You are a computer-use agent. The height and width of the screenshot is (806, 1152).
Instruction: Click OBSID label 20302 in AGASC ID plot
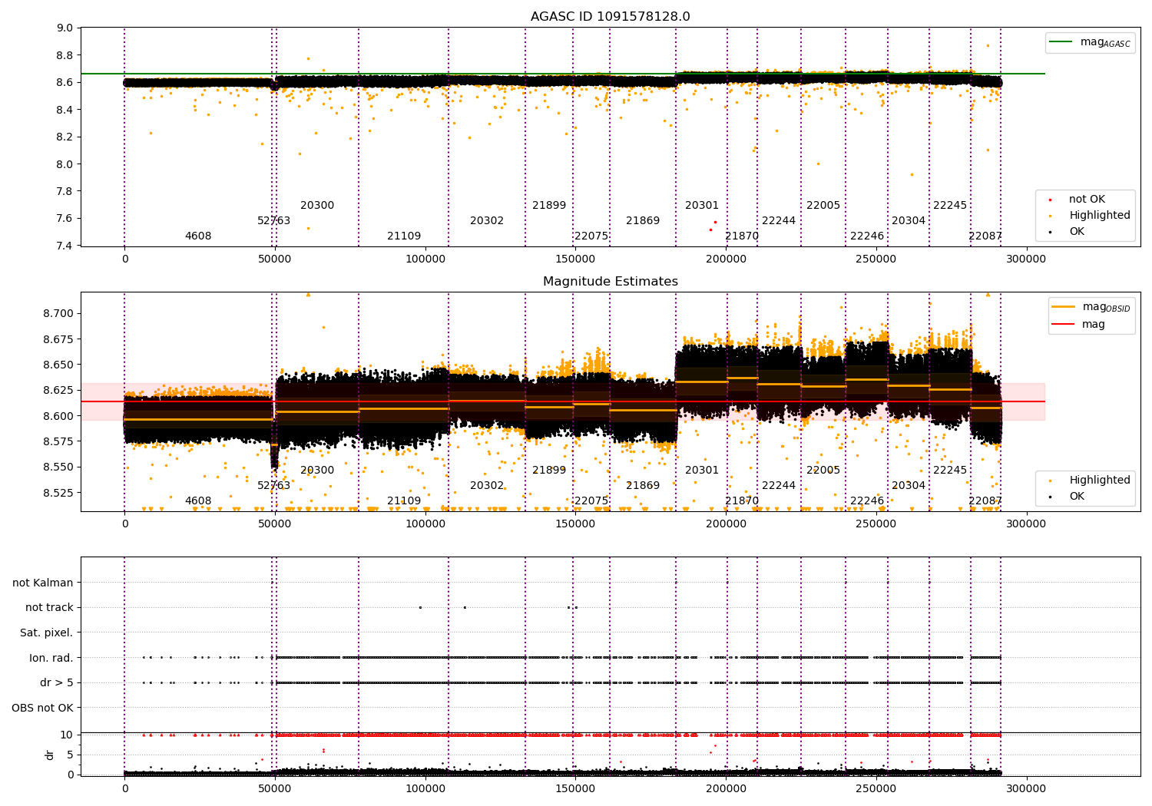(487, 221)
